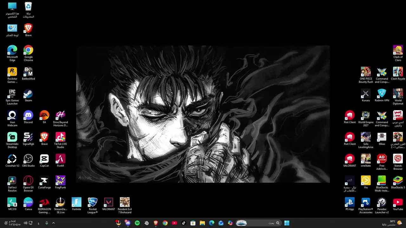Select the Steam desktop icon
The height and width of the screenshot is (228, 406).
point(28,95)
